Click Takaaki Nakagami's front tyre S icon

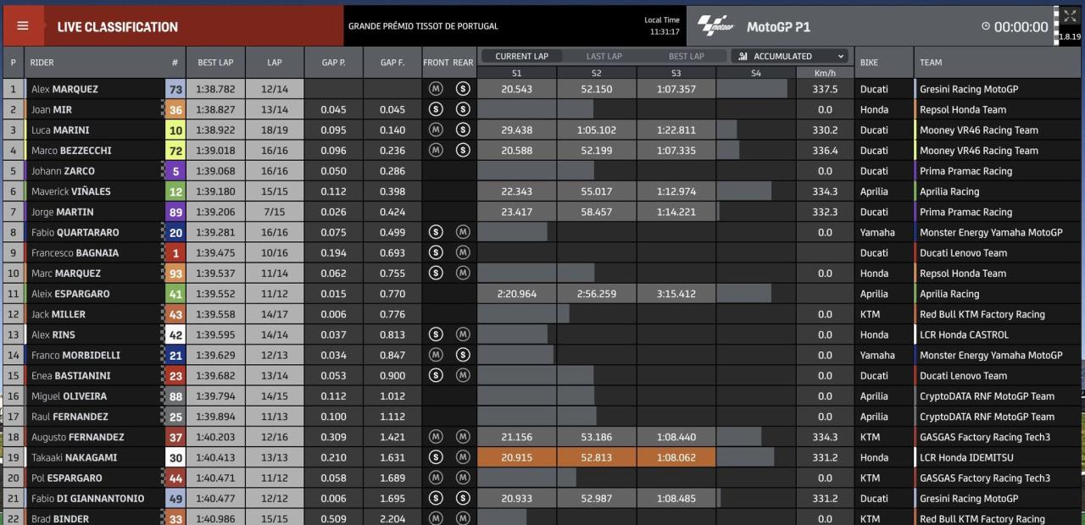[436, 457]
